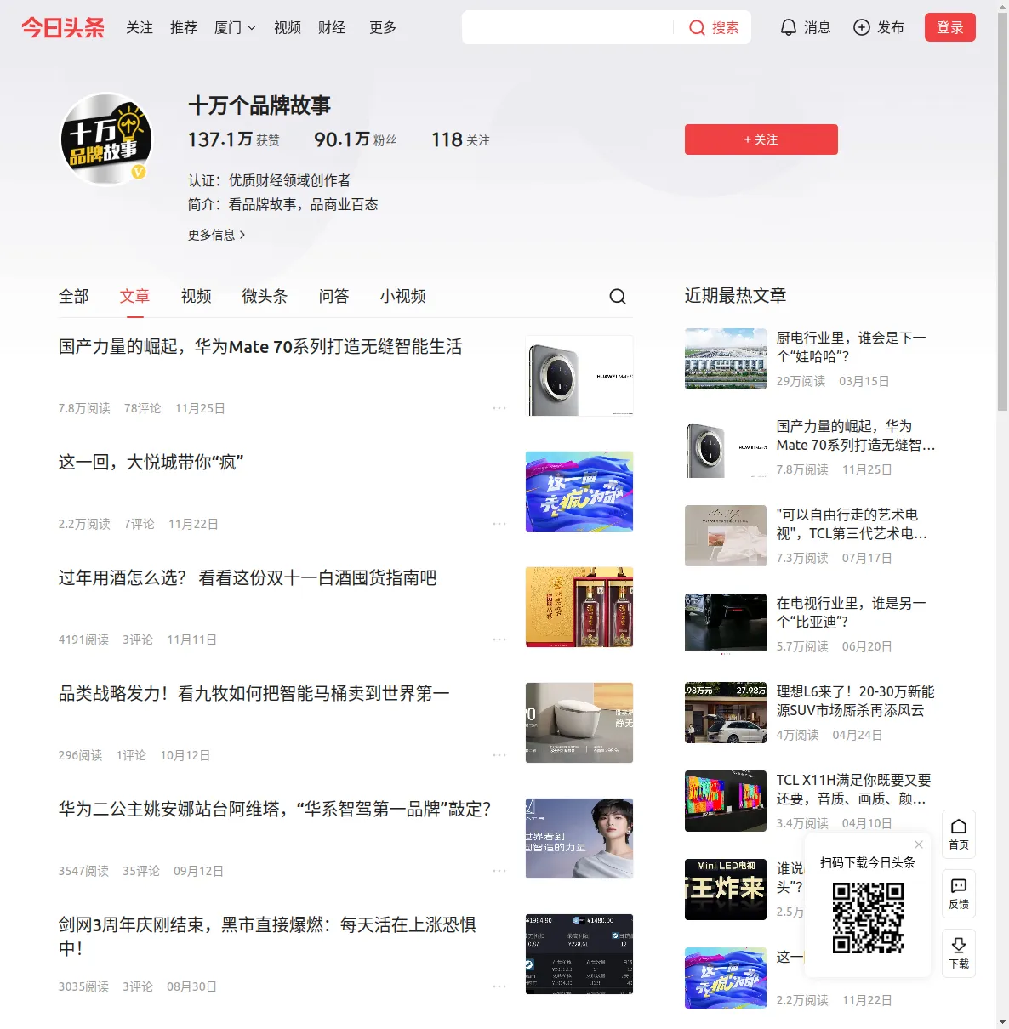Open the article 剑网3周年庆刚结束

267,936
